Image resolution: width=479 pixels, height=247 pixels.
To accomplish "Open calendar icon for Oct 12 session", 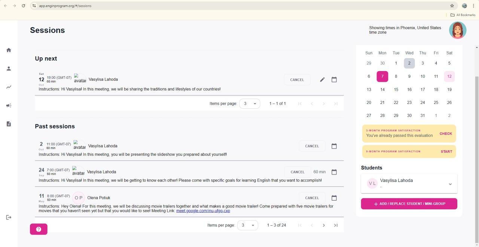I will tap(334, 80).
